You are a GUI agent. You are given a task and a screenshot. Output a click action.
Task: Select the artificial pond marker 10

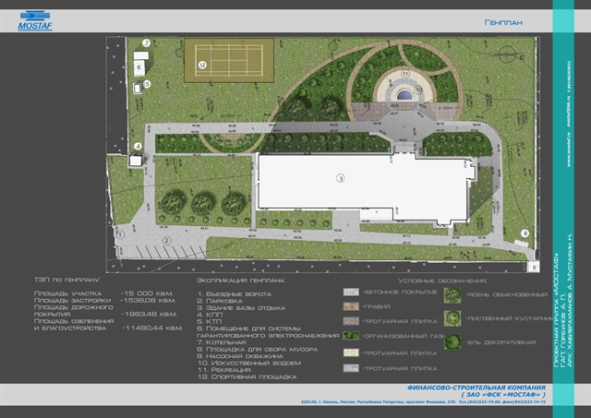pyautogui.click(x=417, y=90)
